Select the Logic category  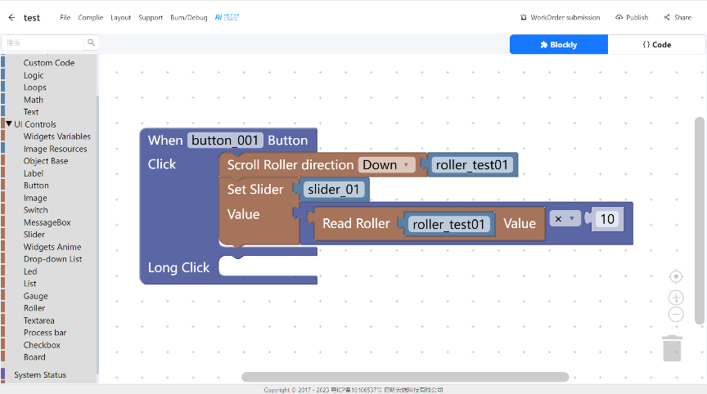click(x=34, y=75)
